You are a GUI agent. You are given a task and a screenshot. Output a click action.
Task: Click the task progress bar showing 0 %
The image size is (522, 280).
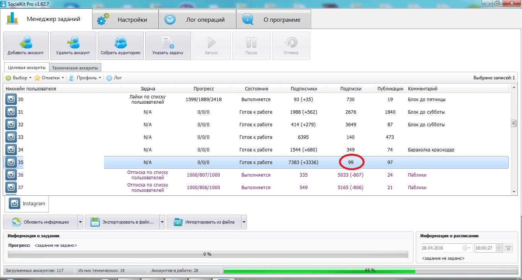[x=208, y=254]
